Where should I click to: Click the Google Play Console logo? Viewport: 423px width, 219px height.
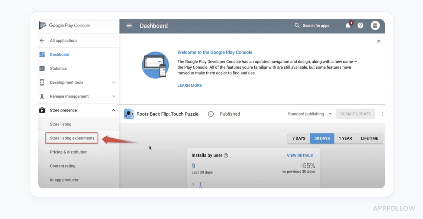64,25
